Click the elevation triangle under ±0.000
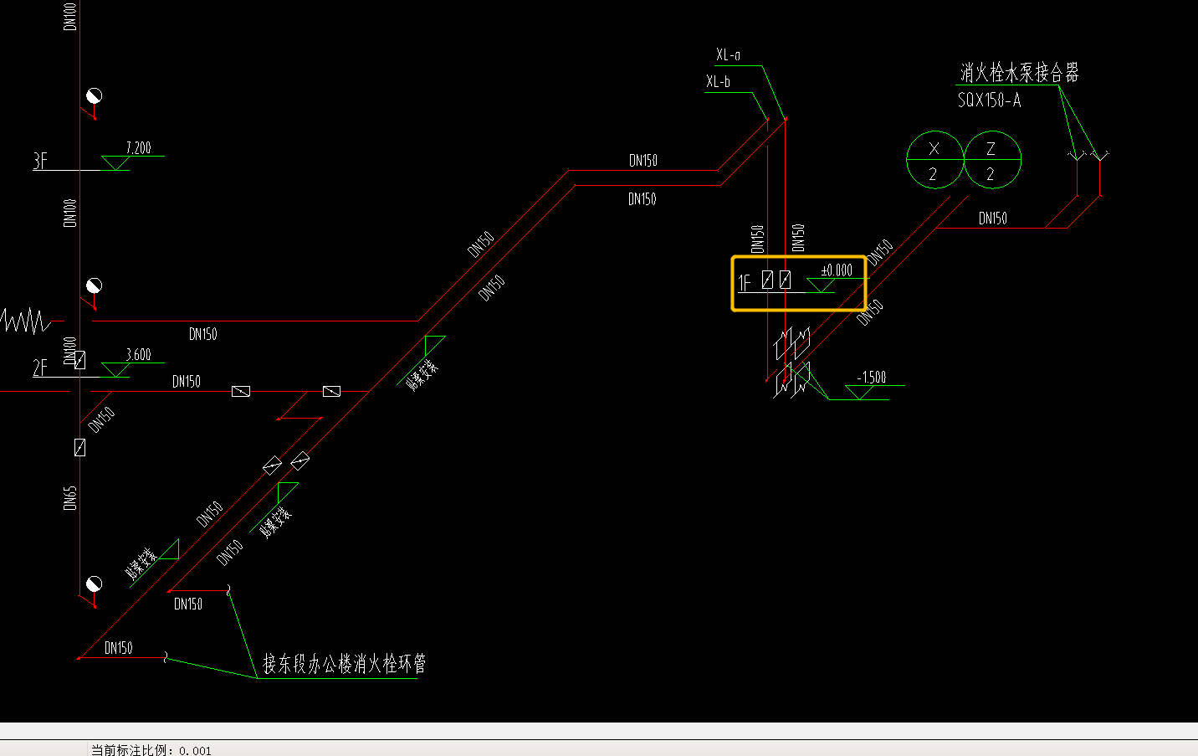 [x=821, y=285]
